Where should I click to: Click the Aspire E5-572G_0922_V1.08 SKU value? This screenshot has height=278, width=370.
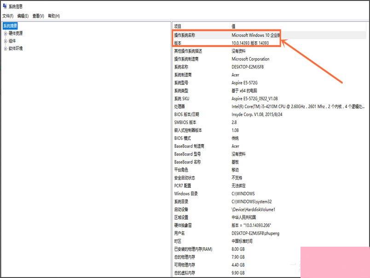coord(254,98)
